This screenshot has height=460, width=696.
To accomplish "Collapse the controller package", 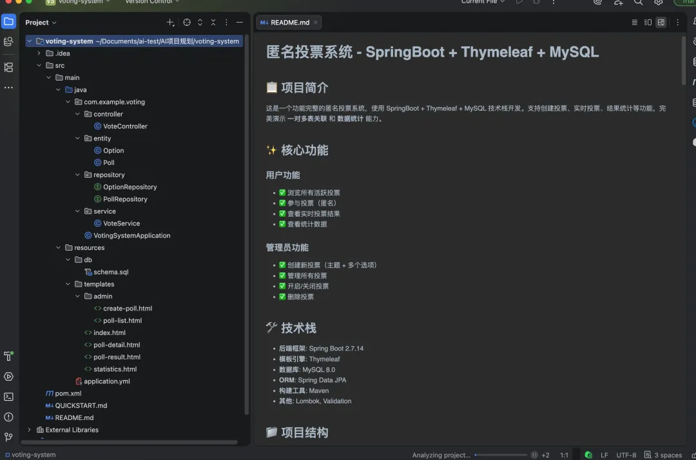I will coord(78,114).
